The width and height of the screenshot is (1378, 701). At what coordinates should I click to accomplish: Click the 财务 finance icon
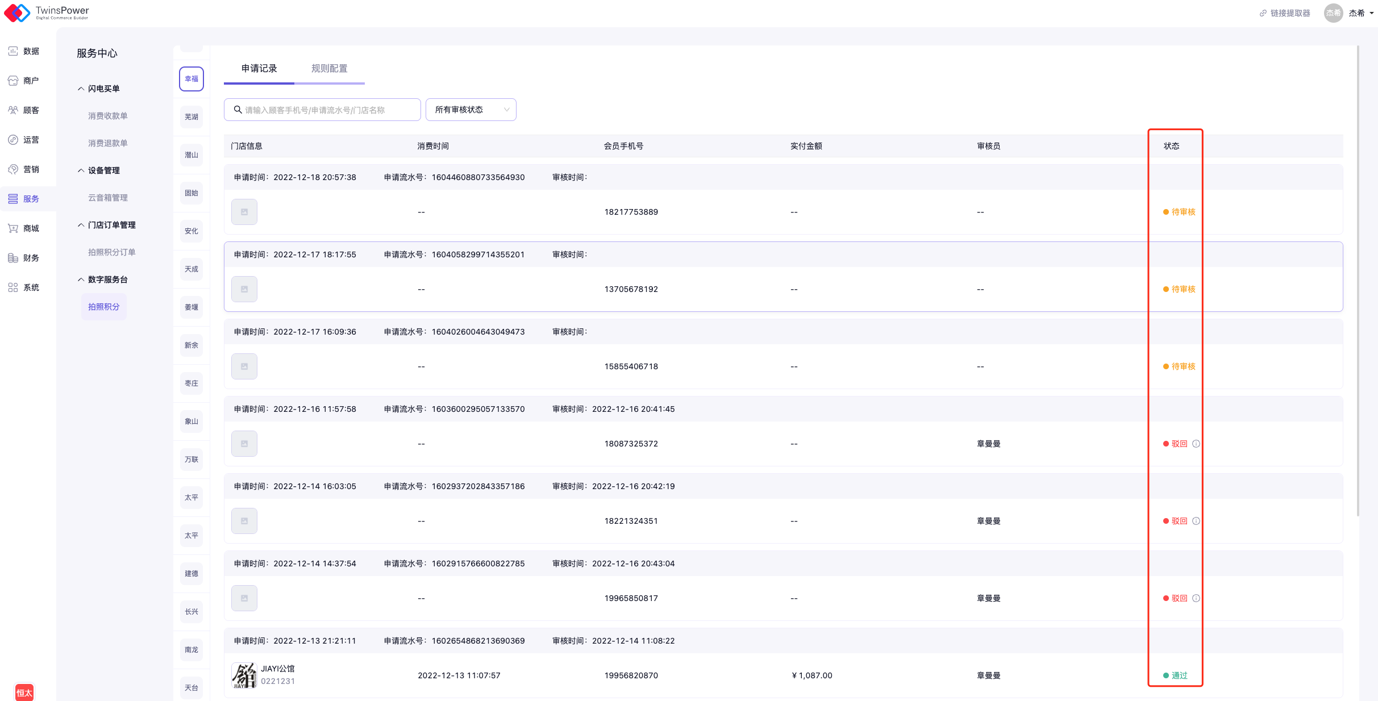13,258
